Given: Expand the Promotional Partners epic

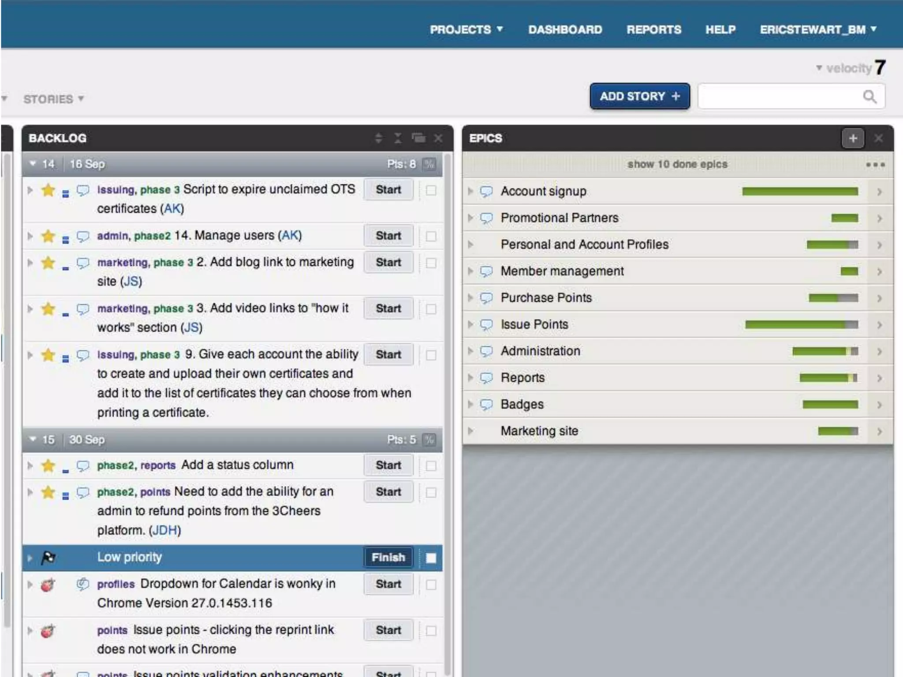Looking at the screenshot, I should point(470,218).
